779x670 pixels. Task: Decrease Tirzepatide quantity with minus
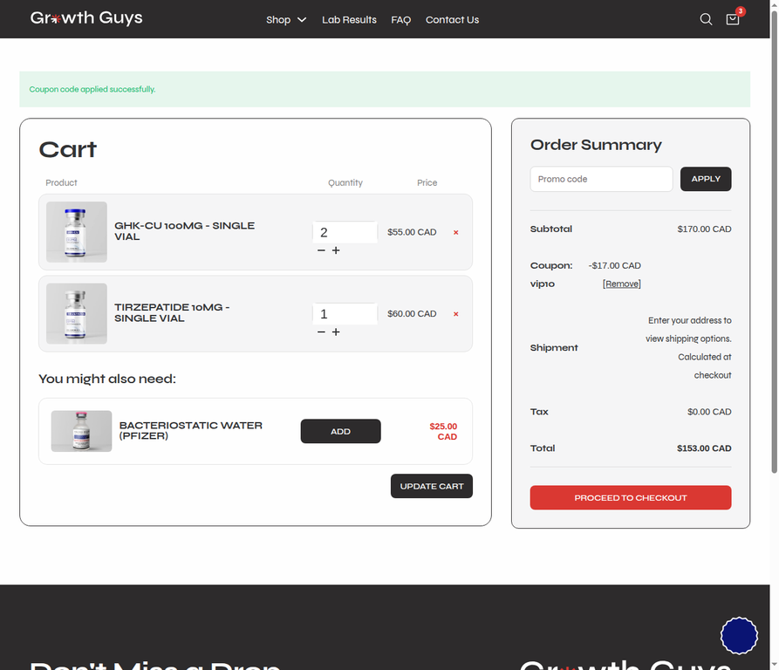pyautogui.click(x=321, y=332)
